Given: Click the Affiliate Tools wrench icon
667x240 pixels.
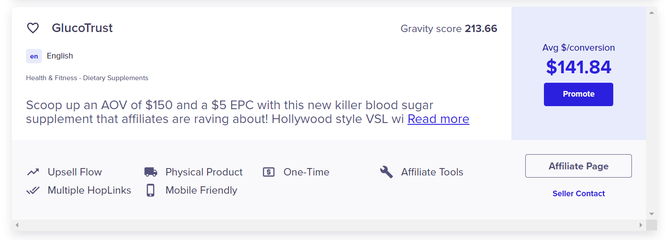Looking at the screenshot, I should tap(386, 172).
